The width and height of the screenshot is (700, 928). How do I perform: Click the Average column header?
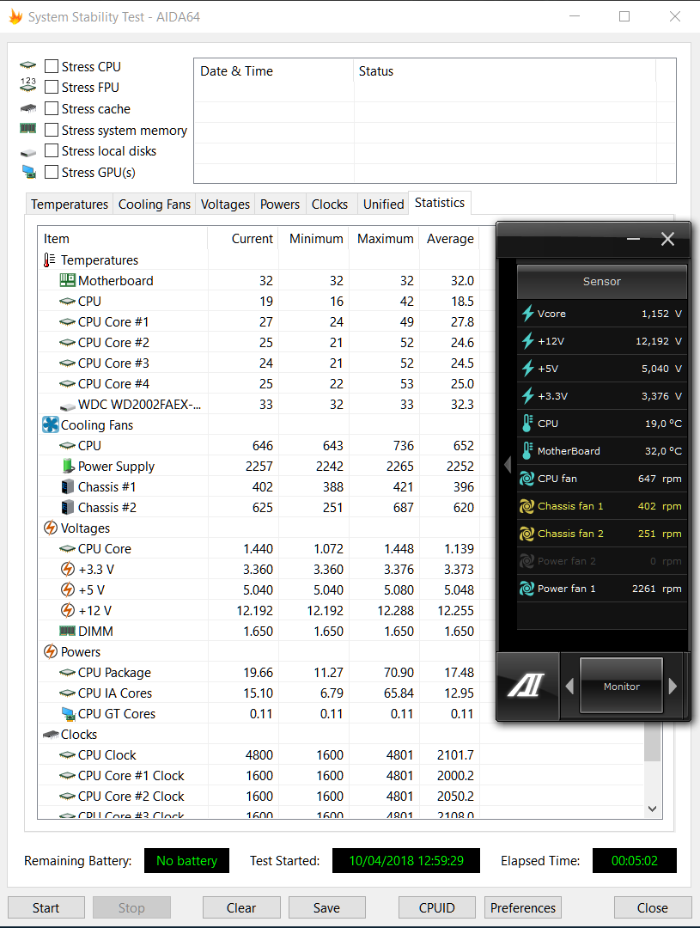pyautogui.click(x=450, y=239)
